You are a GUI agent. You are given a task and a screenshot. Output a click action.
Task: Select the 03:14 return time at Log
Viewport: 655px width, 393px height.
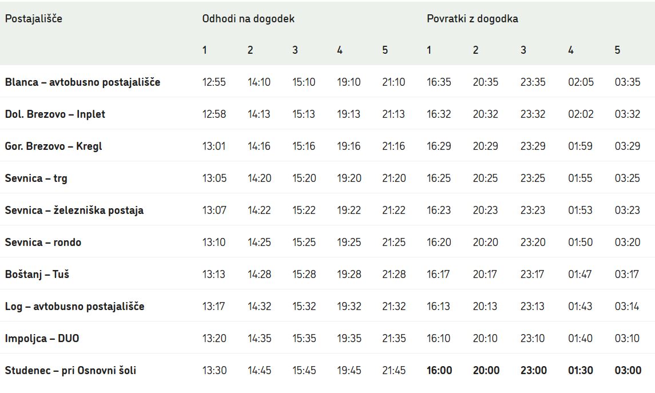point(628,307)
